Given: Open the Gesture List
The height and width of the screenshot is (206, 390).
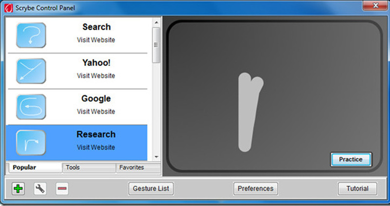Looking at the screenshot, I should 151,188.
